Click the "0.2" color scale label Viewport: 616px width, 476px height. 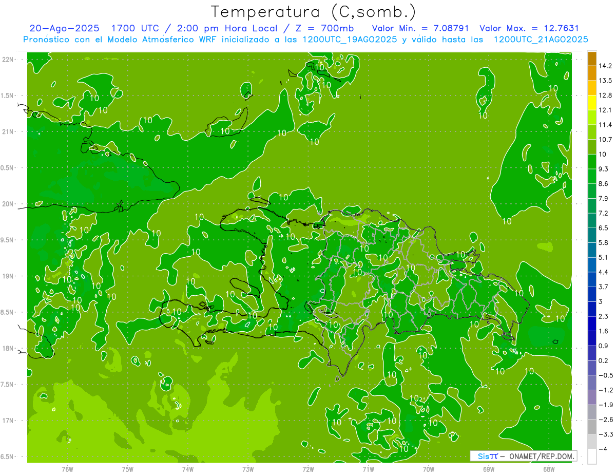click(x=603, y=360)
